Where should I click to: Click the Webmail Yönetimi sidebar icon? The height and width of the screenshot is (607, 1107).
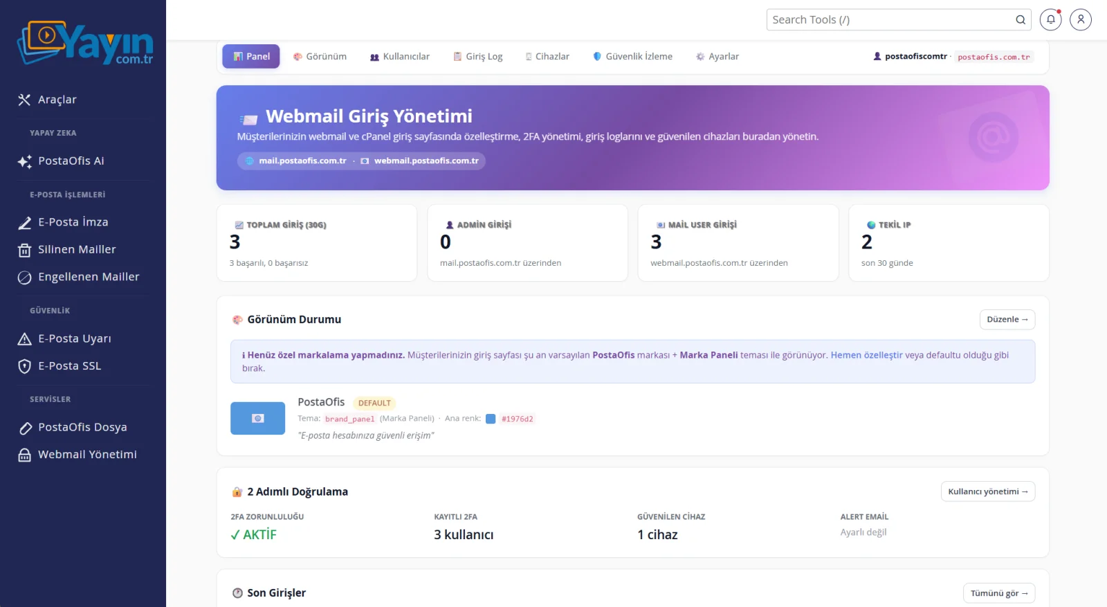pyautogui.click(x=25, y=455)
